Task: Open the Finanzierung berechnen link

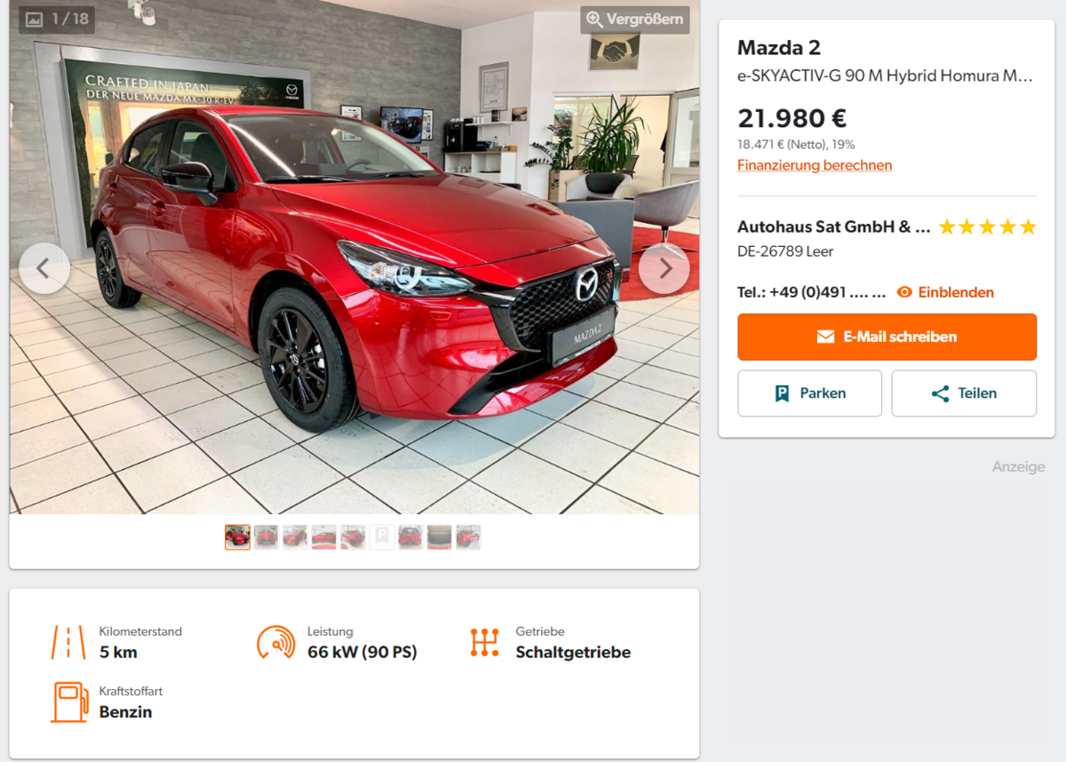Action: click(x=815, y=165)
